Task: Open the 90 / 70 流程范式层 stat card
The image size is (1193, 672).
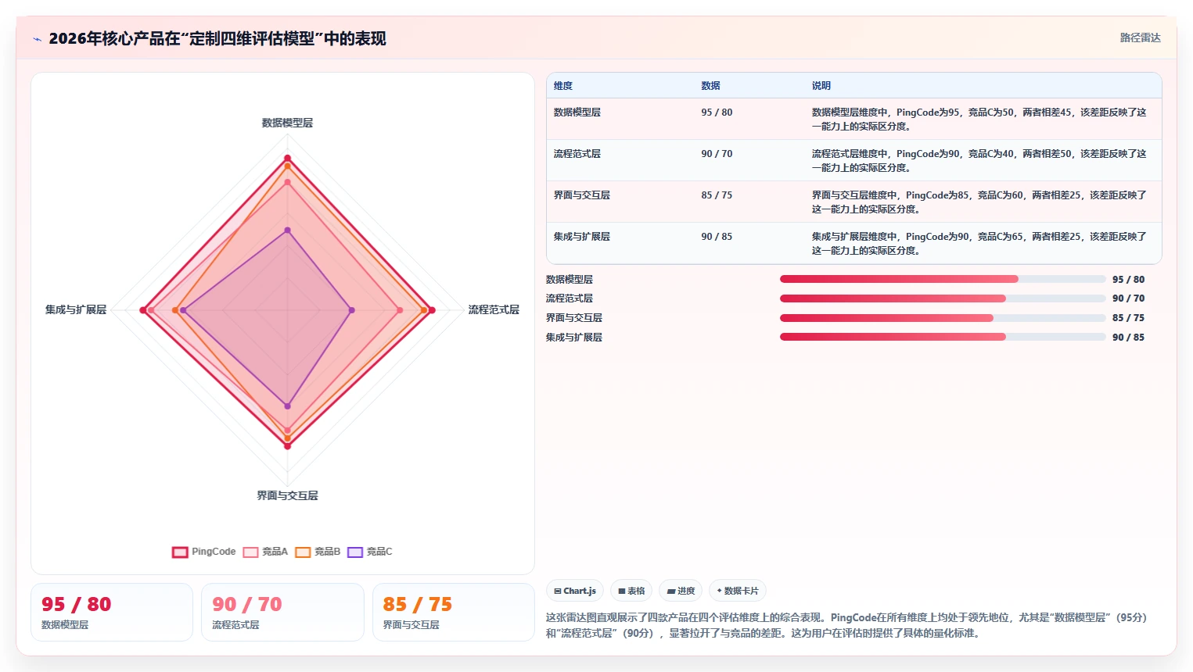Action: [x=282, y=612]
